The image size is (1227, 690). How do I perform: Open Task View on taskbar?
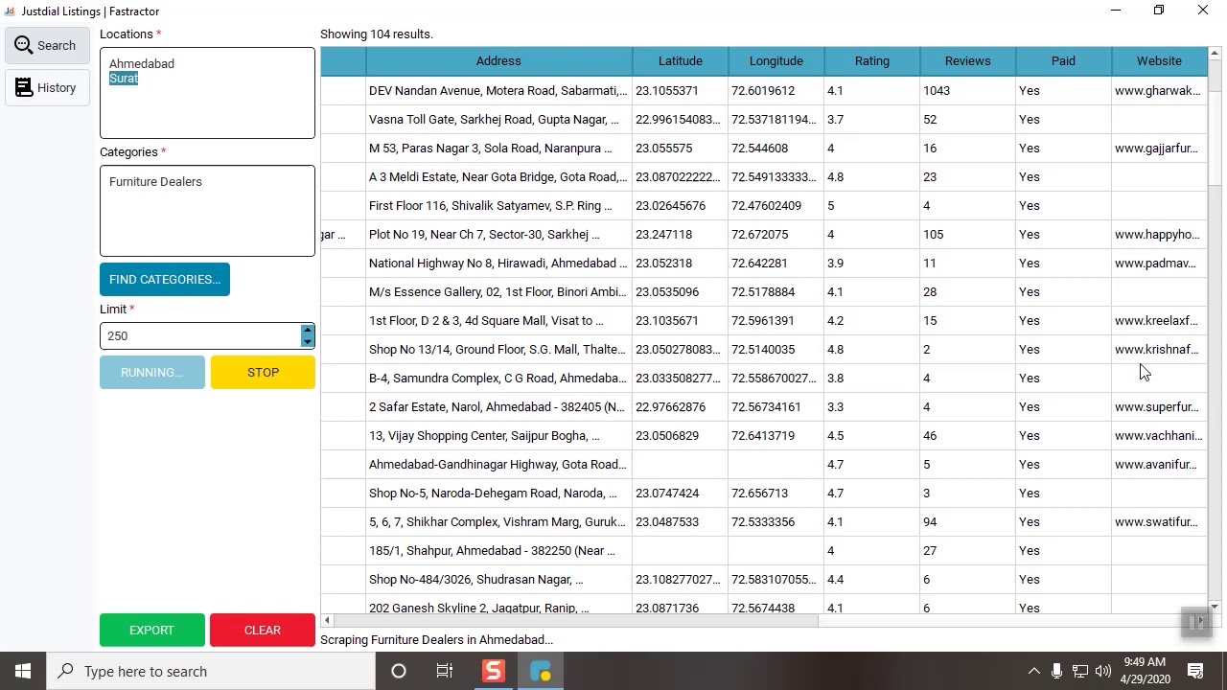click(x=445, y=671)
